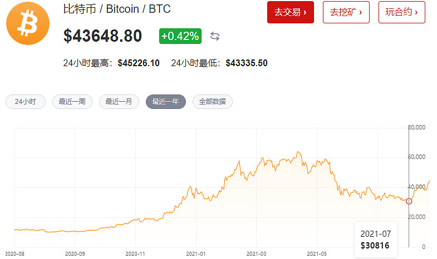
Task: Click the 2021-01 x-axis date label
Action: (x=196, y=253)
